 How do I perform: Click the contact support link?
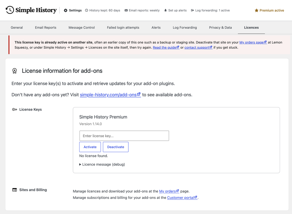pyautogui.click(x=198, y=48)
